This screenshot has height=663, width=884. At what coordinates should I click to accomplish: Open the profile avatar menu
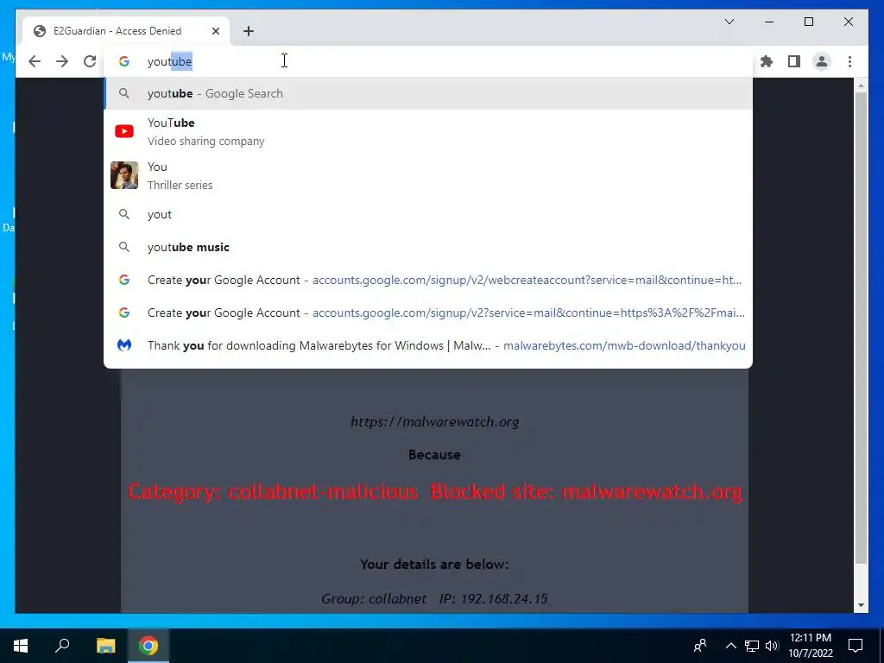pos(822,61)
